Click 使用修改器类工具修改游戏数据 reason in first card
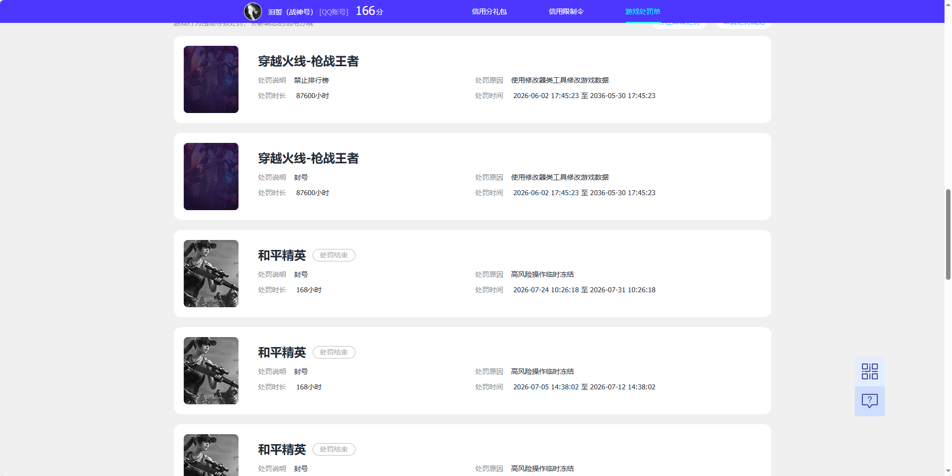Screen dimensions: 952x476 click(x=560, y=80)
